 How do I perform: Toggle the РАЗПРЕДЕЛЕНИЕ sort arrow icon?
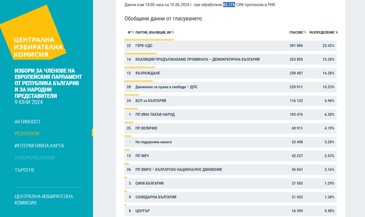pos(336,32)
